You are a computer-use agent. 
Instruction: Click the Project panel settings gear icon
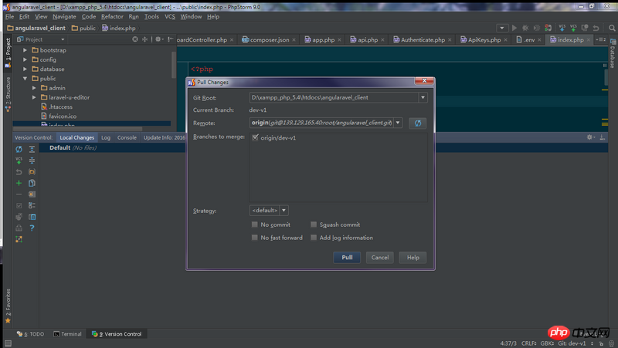coord(158,39)
